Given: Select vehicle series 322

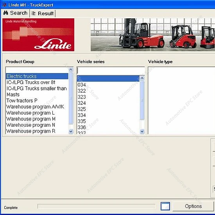Looking at the screenshot, I should click(x=108, y=91).
